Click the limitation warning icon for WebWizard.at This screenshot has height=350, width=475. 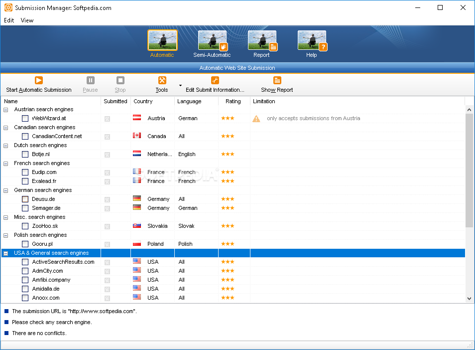click(256, 119)
